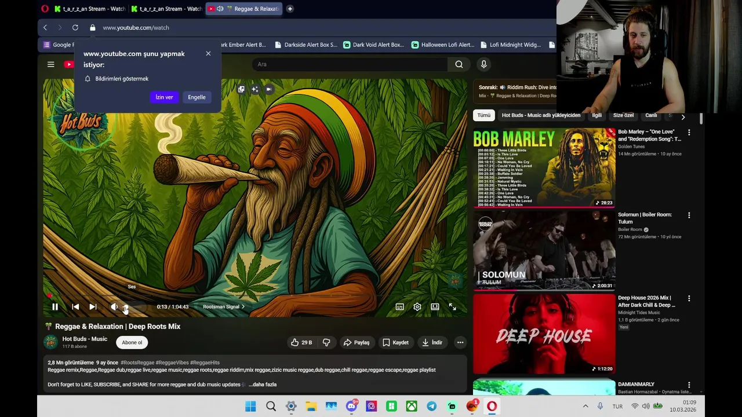The image size is (742, 417).
Task: Select the İlgili filter chip
Action: [x=596, y=115]
